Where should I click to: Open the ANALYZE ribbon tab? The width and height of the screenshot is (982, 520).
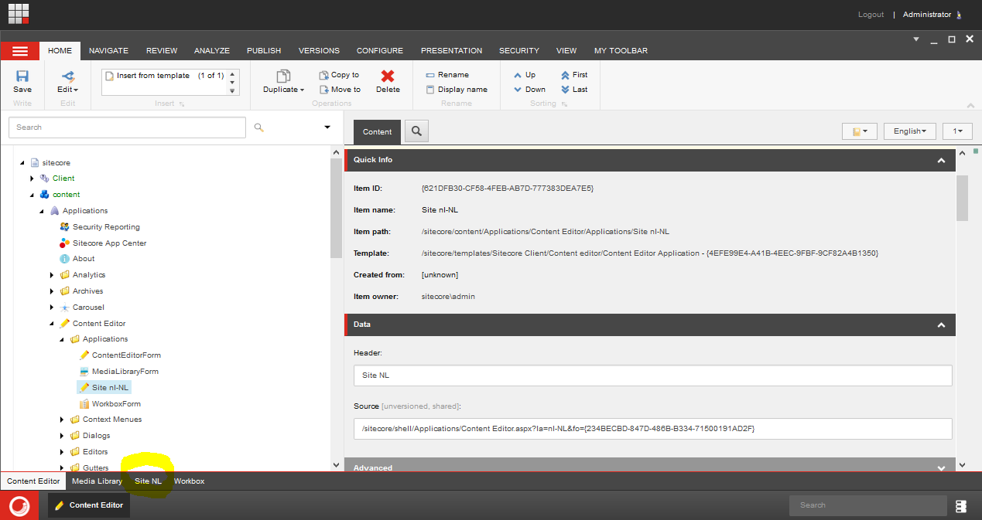[212, 51]
